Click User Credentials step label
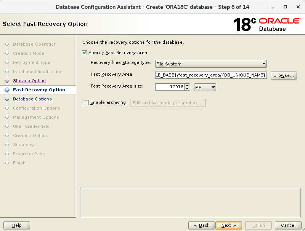Image resolution: width=305 pixels, height=231 pixels. click(31, 126)
